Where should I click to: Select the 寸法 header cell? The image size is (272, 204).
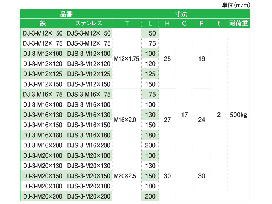(181, 14)
